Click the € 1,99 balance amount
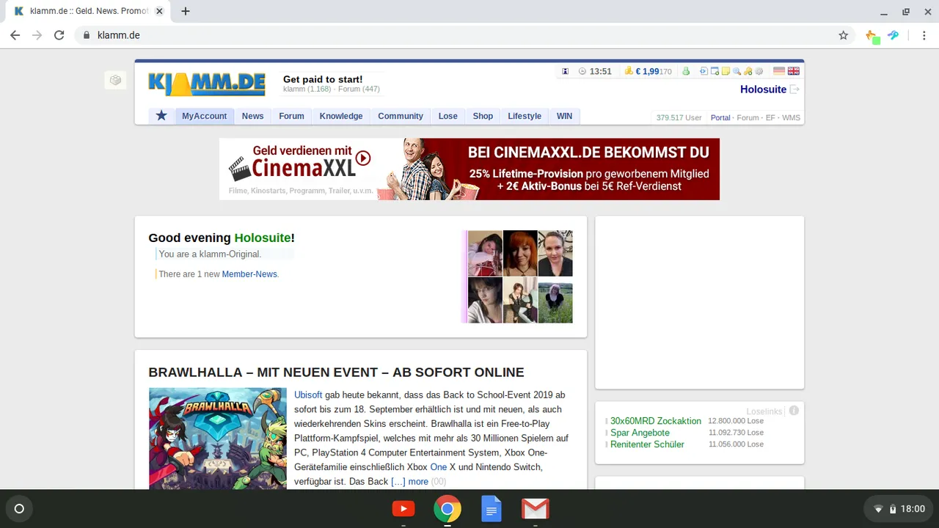Viewport: 939px width, 528px height. (x=647, y=71)
